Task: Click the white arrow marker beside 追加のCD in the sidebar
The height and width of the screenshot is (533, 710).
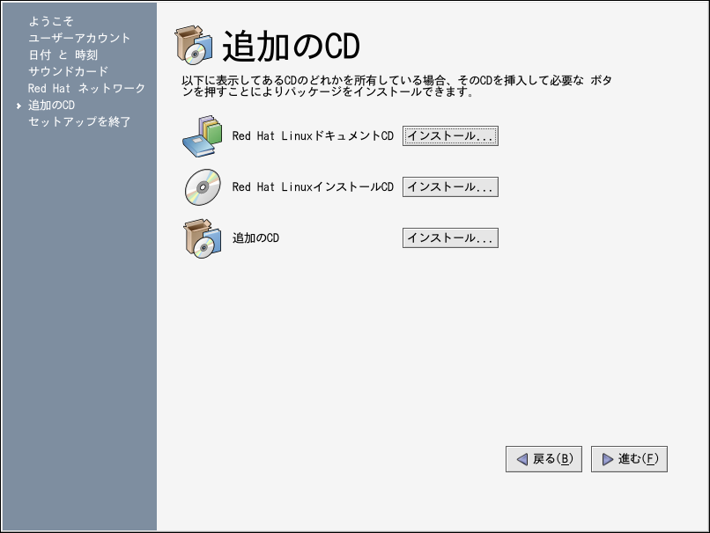Action: pos(18,106)
